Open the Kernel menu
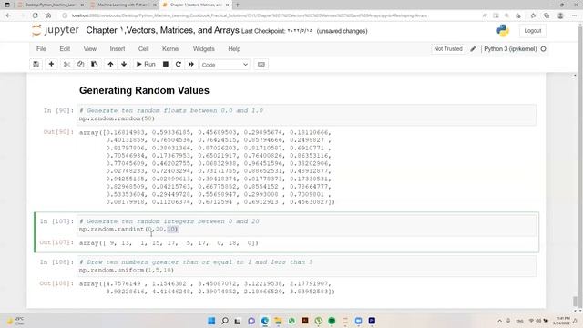Screen dimensions: 583x328 point(170,48)
